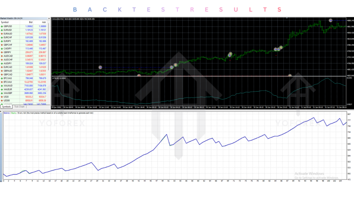Viewport: 354px width, 199px height.
Task: Click the trade marker at the chart top-right
Action: point(330,21)
